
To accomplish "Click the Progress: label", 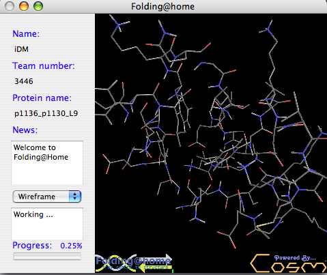I will tap(32, 246).
